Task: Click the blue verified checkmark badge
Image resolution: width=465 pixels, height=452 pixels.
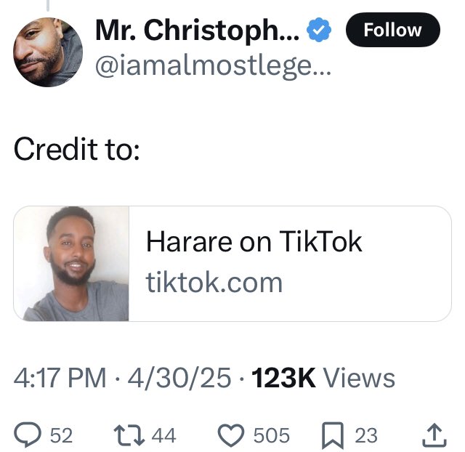Action: (319, 30)
